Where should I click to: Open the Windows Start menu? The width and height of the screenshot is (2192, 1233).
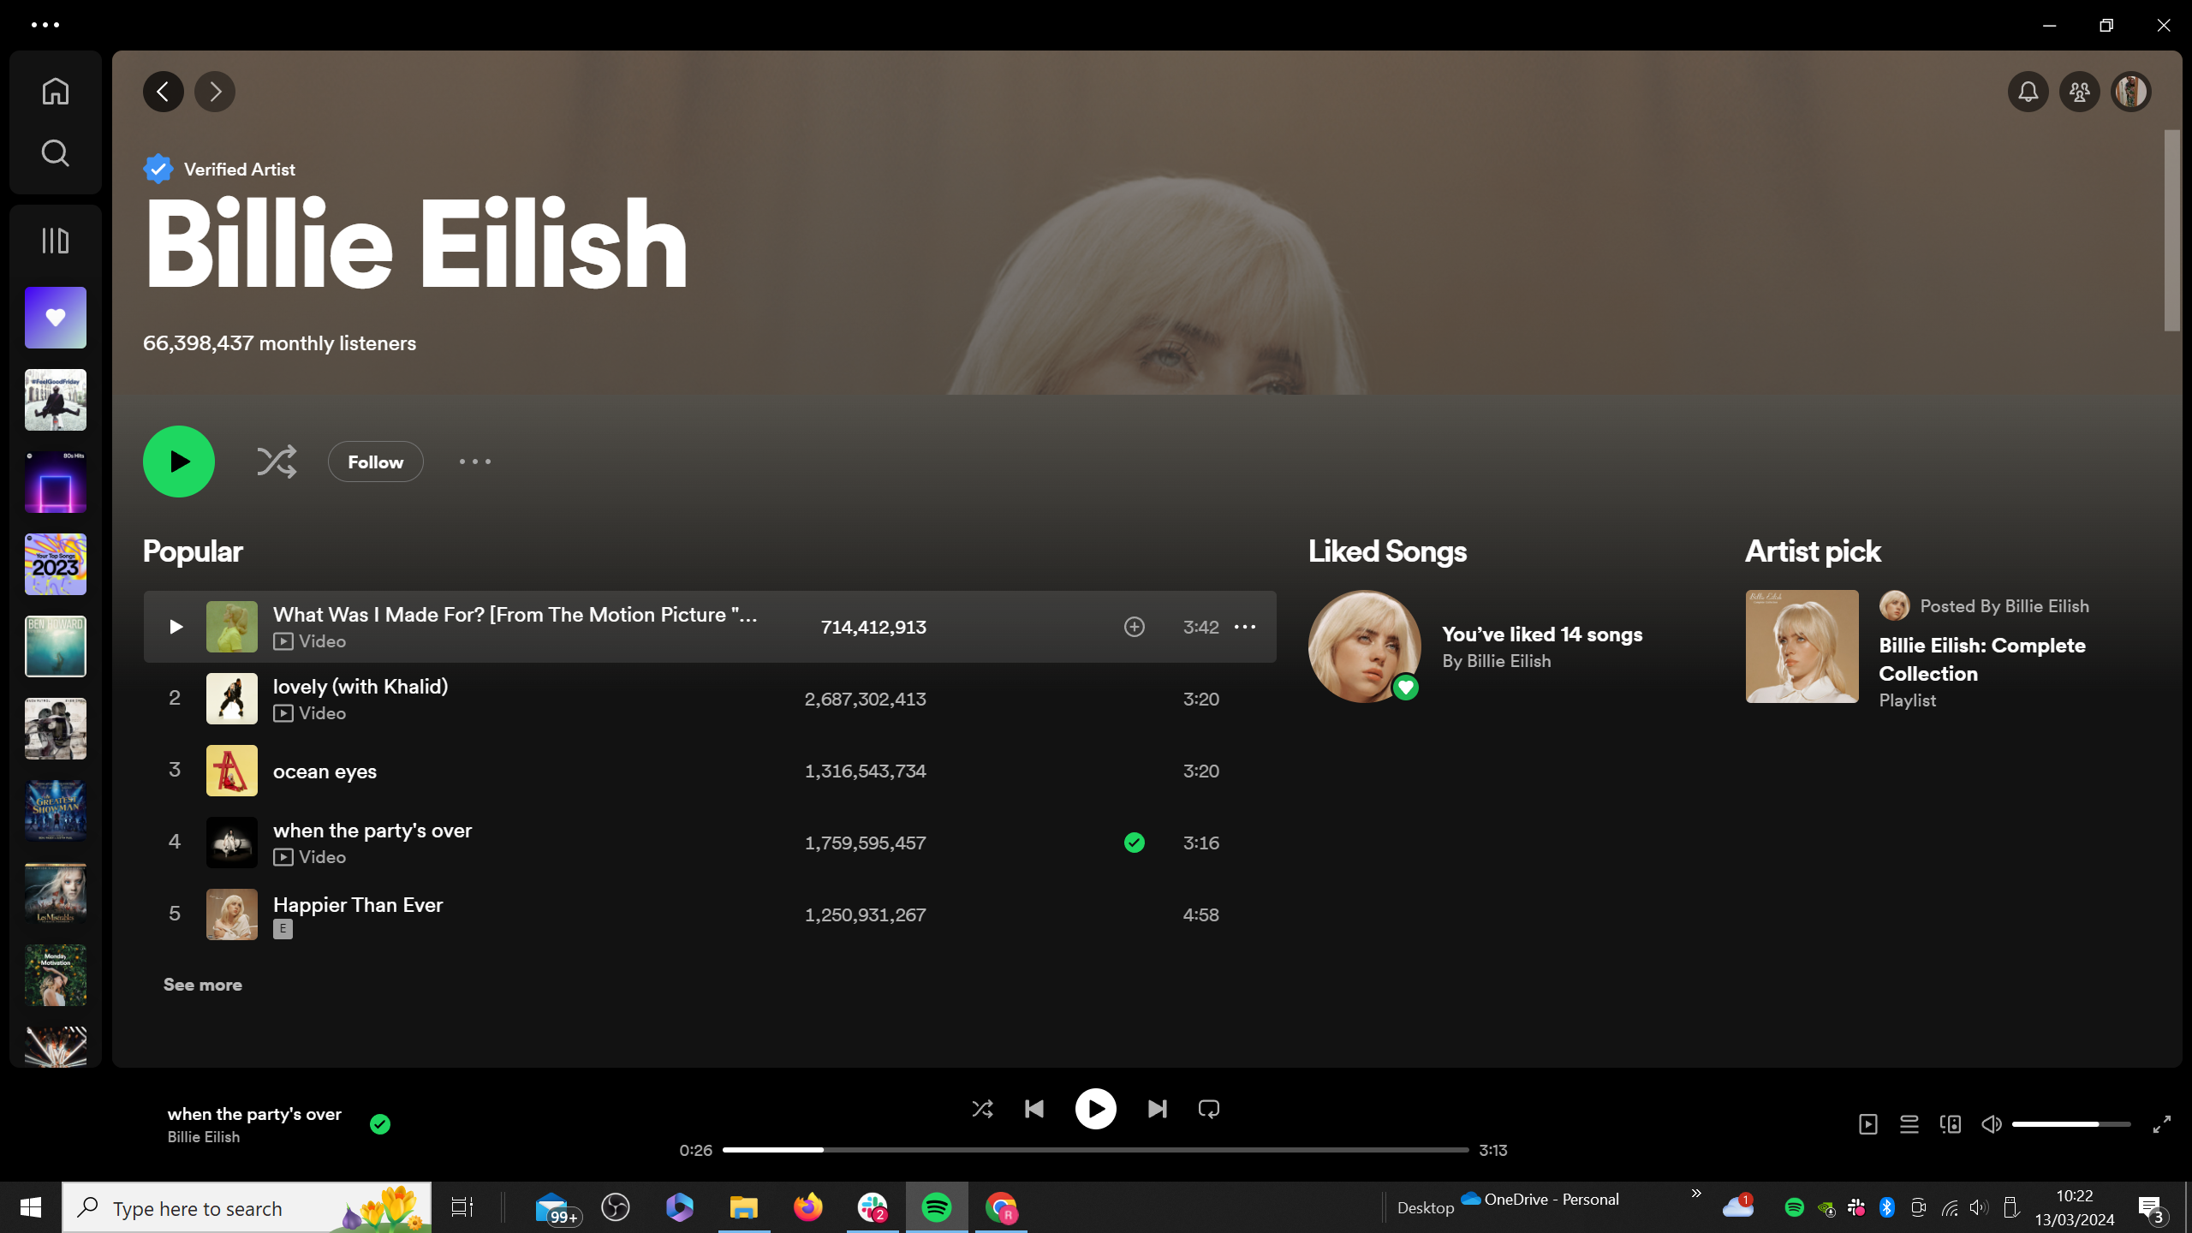(31, 1207)
